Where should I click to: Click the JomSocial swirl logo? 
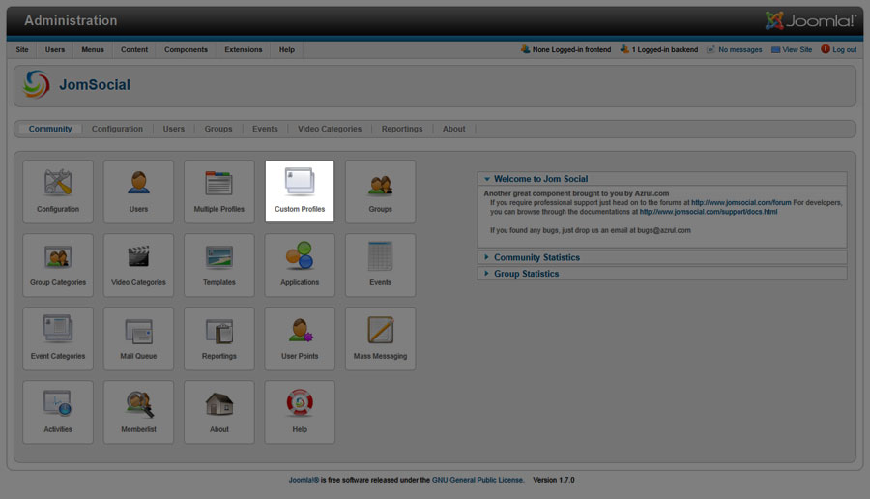(37, 84)
